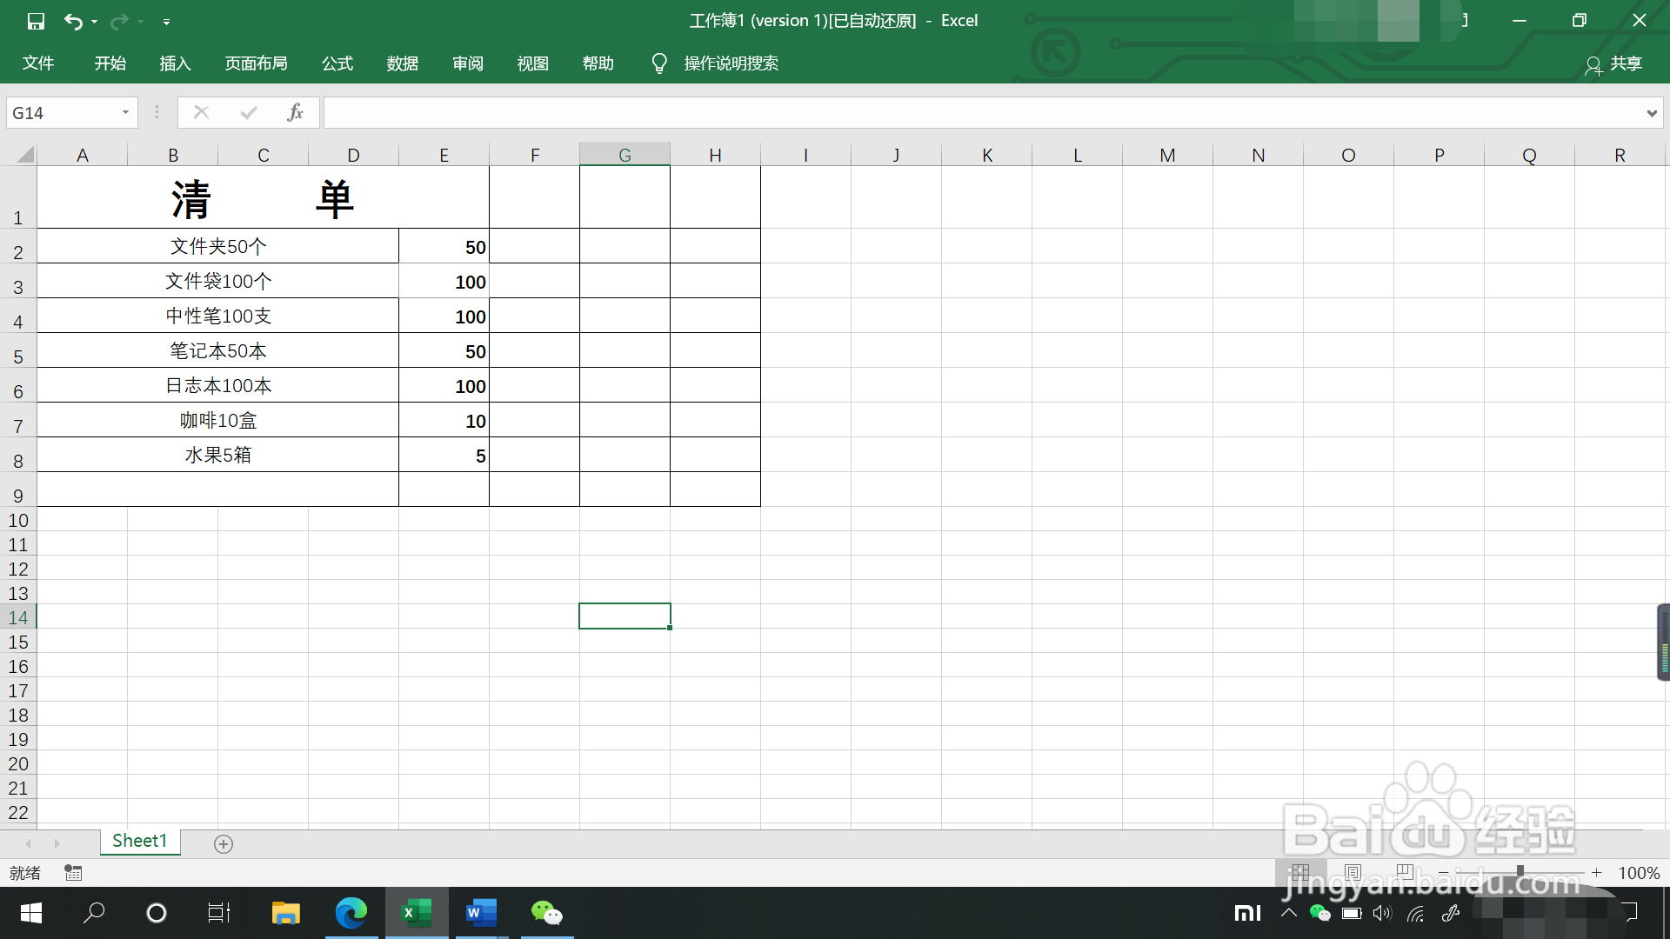This screenshot has width=1670, height=939.
Task: Click the Undo arrow icon
Action: tap(73, 21)
